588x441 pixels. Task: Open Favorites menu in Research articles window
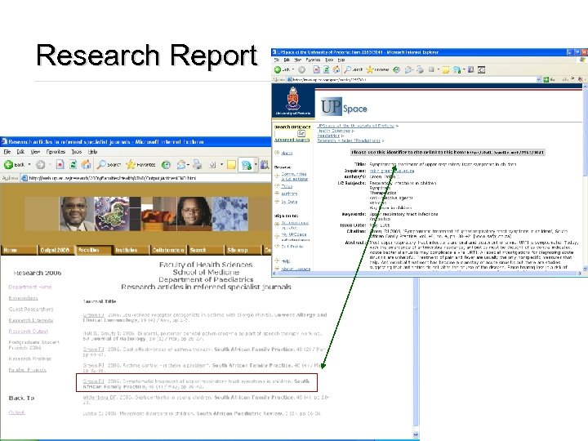(56, 152)
